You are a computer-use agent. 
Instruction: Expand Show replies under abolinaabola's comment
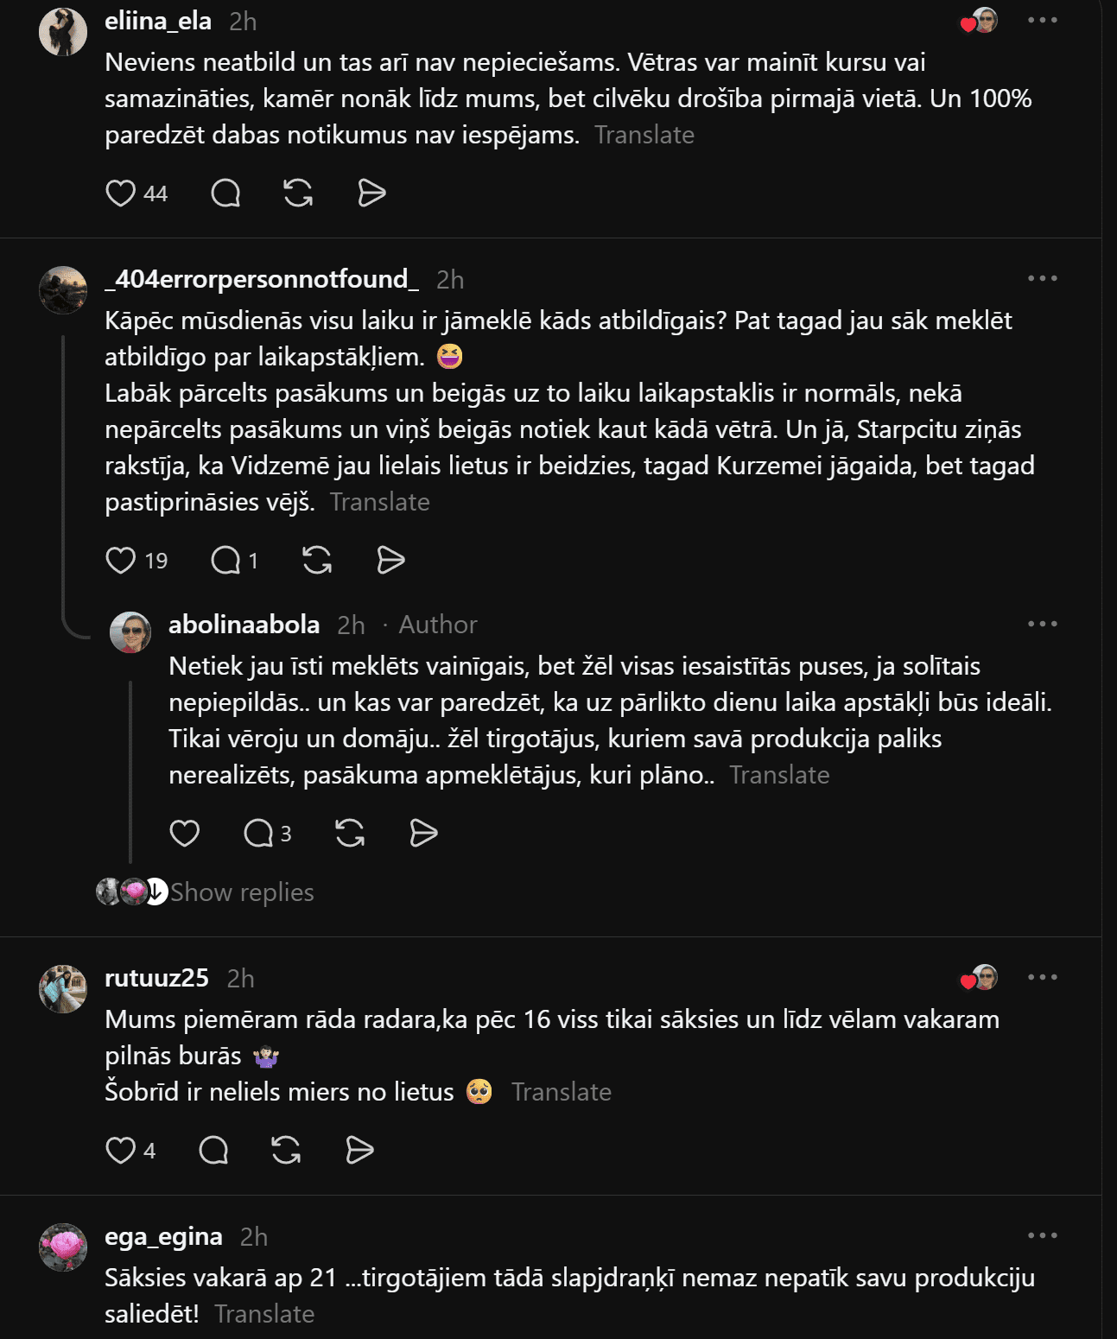pyautogui.click(x=242, y=892)
